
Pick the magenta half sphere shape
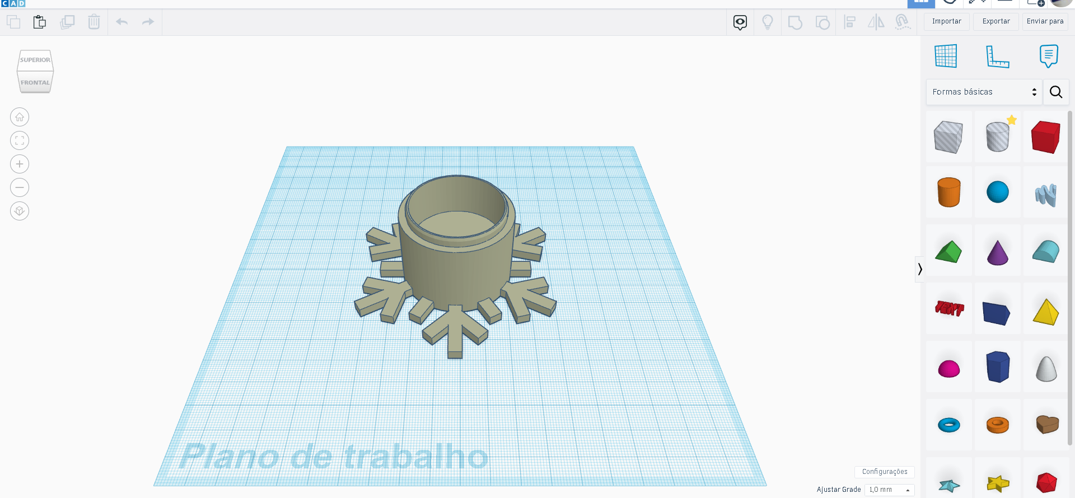(948, 369)
